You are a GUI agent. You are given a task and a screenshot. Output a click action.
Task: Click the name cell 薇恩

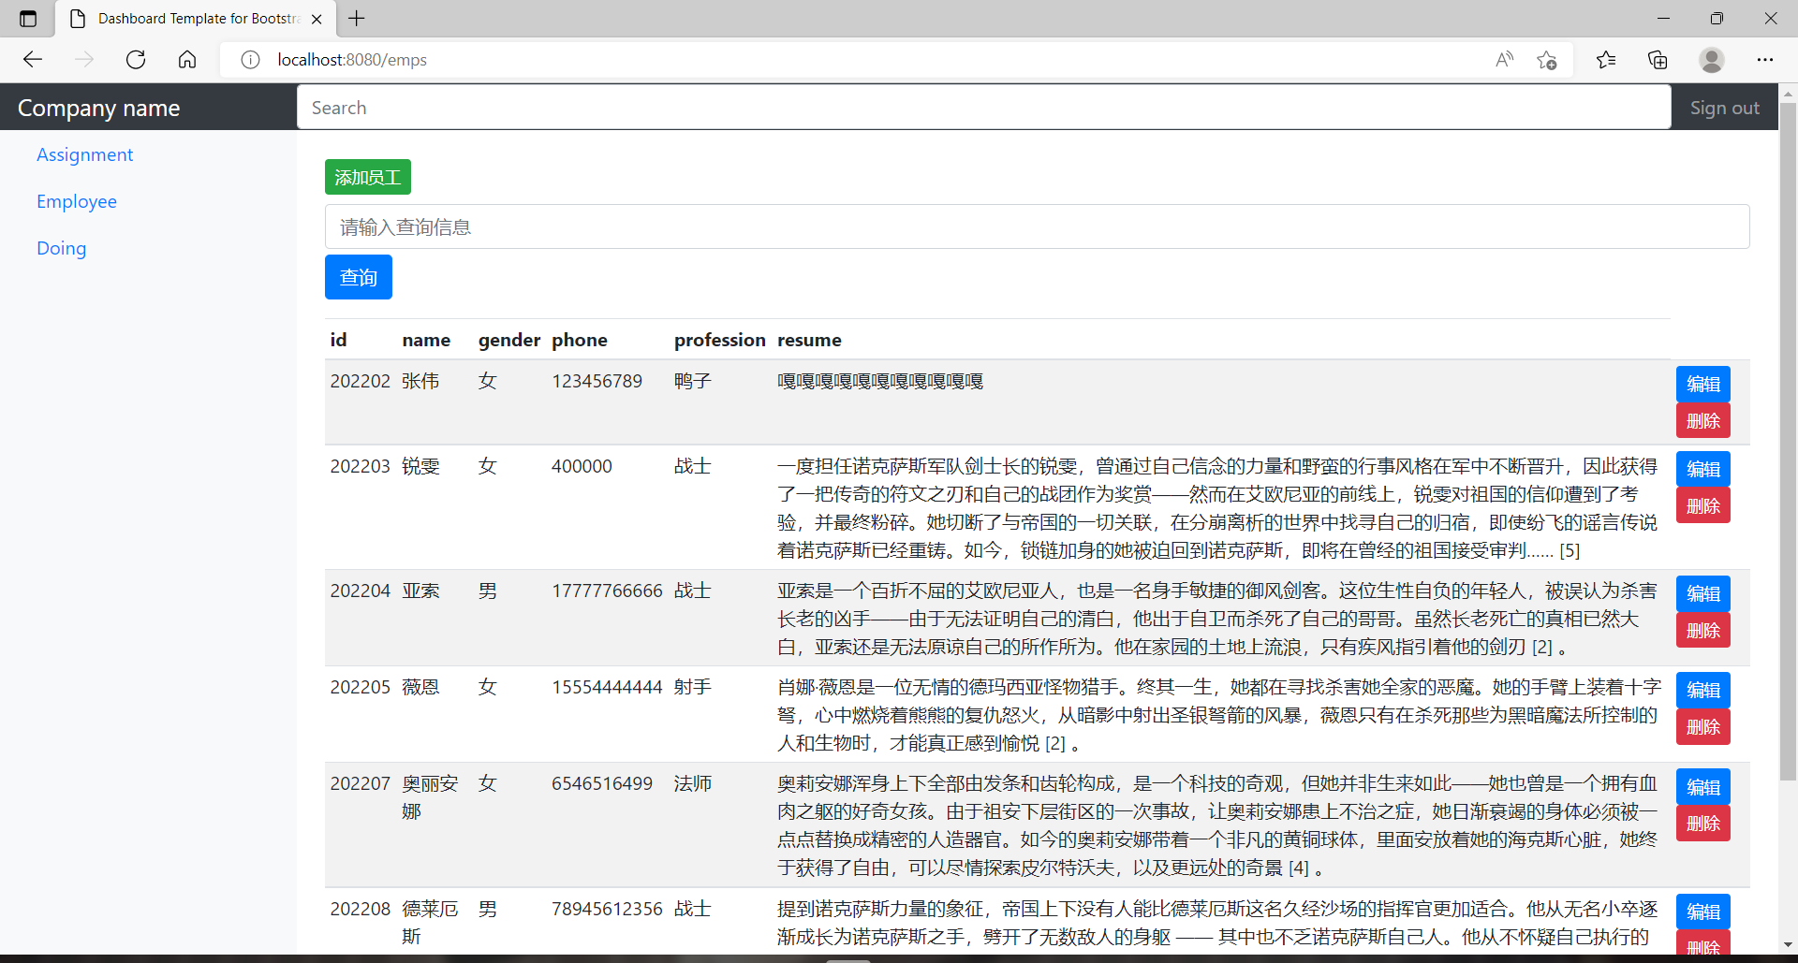tap(420, 687)
